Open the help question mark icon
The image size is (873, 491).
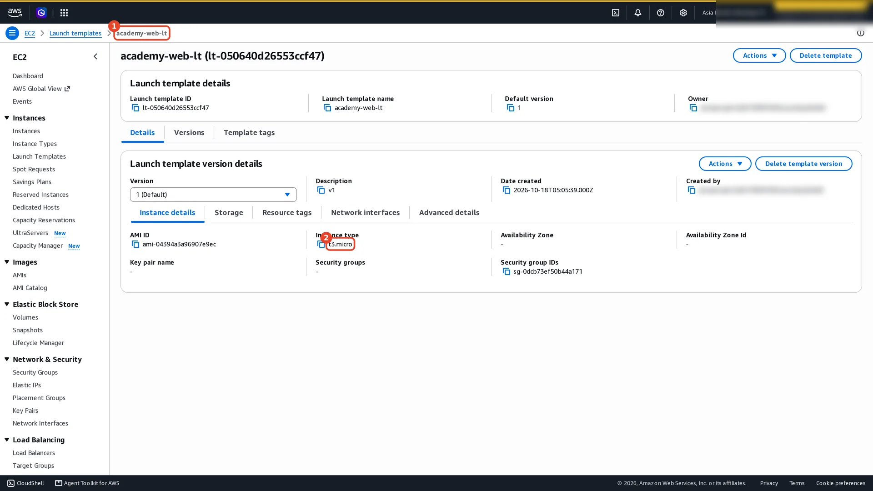coord(661,13)
